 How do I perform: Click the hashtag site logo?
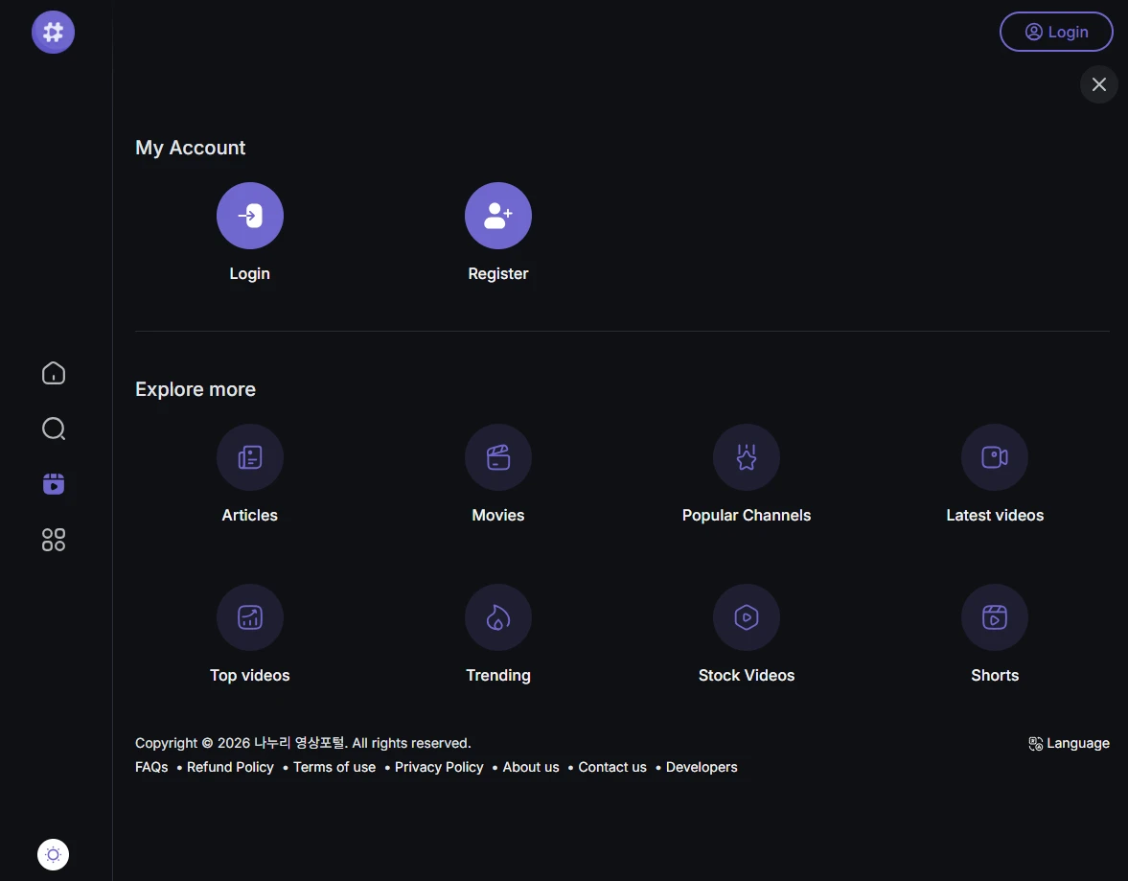pos(53,33)
